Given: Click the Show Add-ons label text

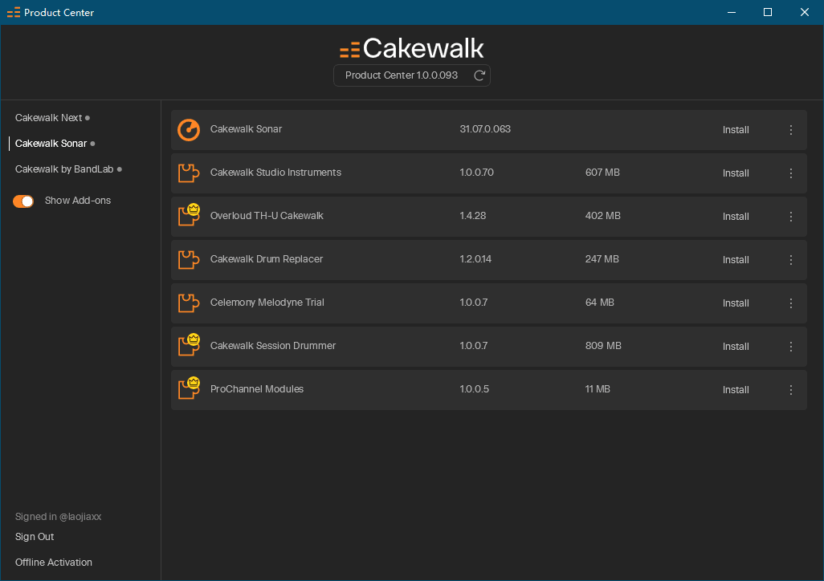Looking at the screenshot, I should (x=78, y=201).
